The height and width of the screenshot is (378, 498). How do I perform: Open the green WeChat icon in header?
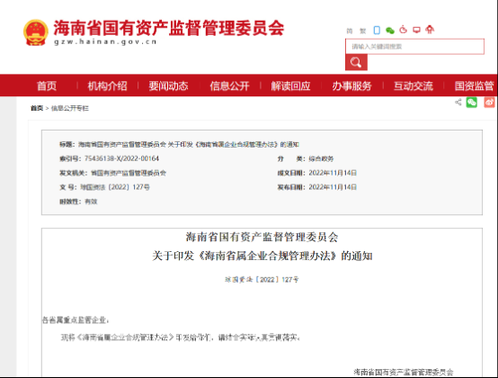(x=390, y=31)
